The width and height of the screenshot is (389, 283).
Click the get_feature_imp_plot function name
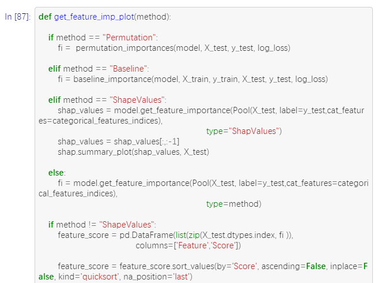(x=94, y=17)
